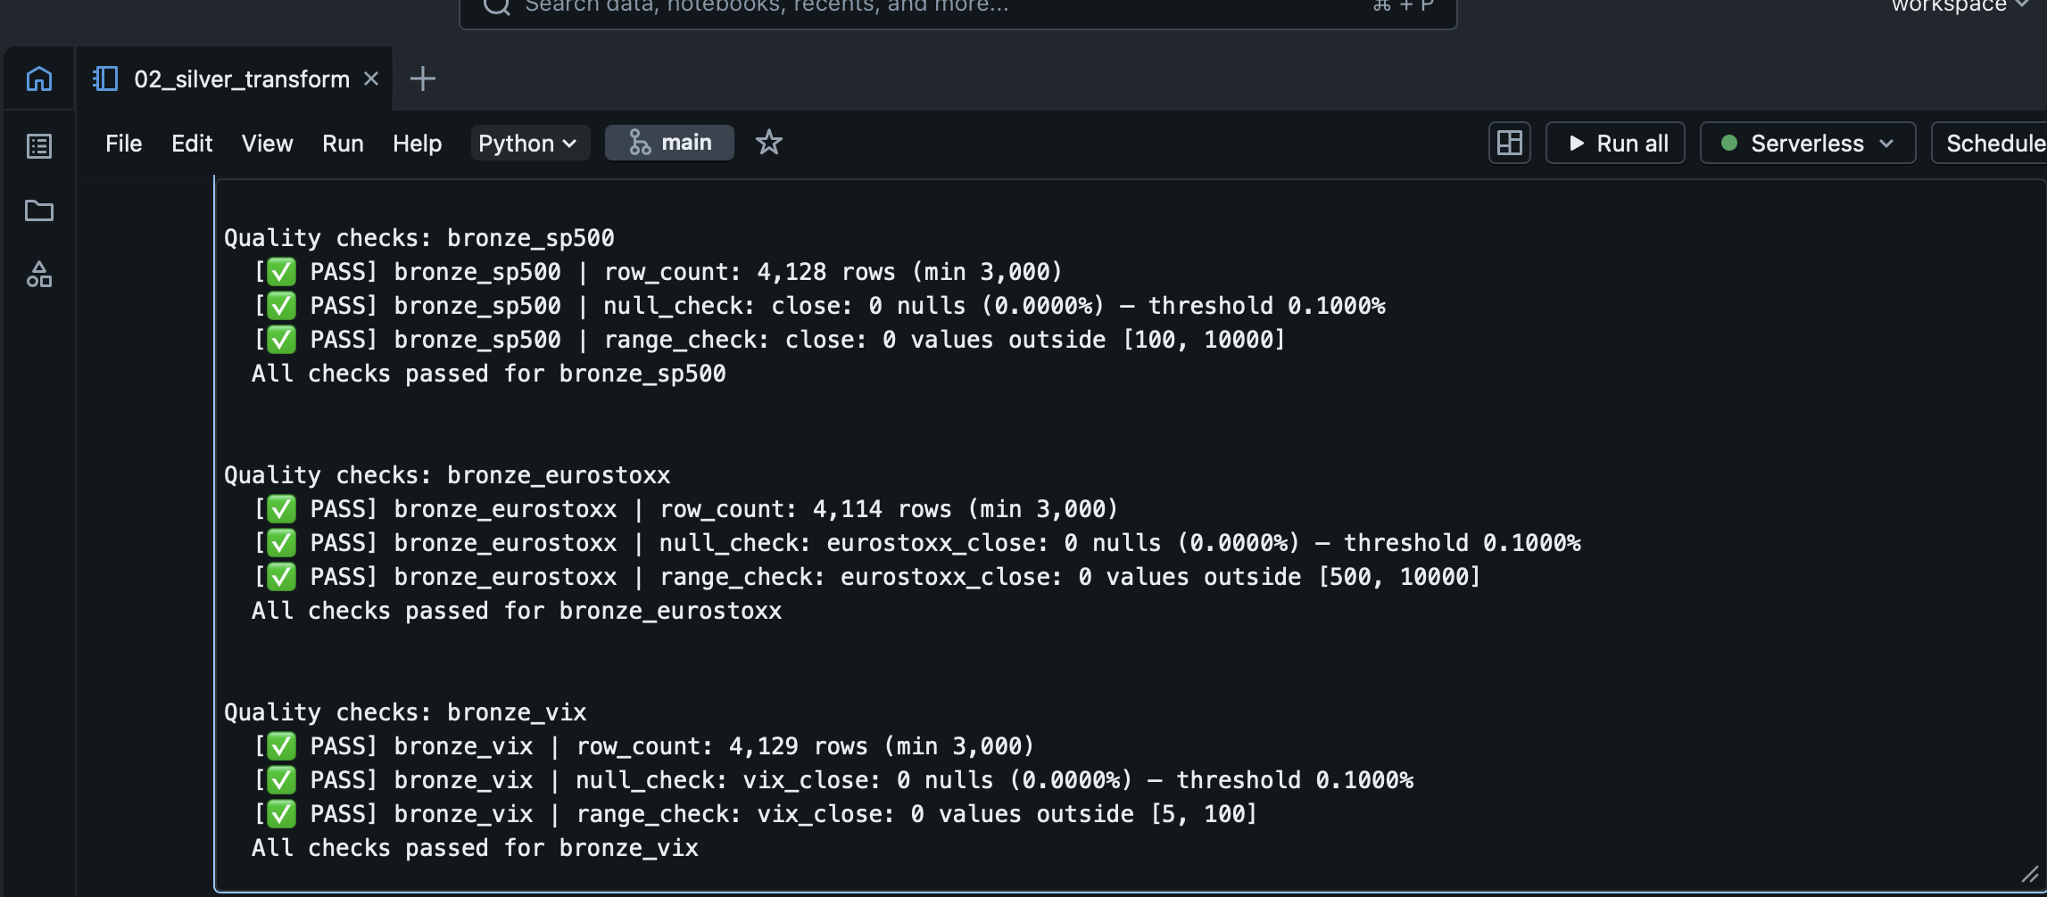Screen dimensions: 2047x897
Task: Click 'Quality checks: bronze_eurostoxx' heading
Action: click(x=447, y=475)
